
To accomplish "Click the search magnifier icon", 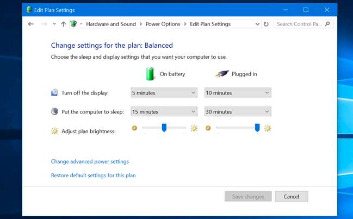I will click(x=328, y=24).
